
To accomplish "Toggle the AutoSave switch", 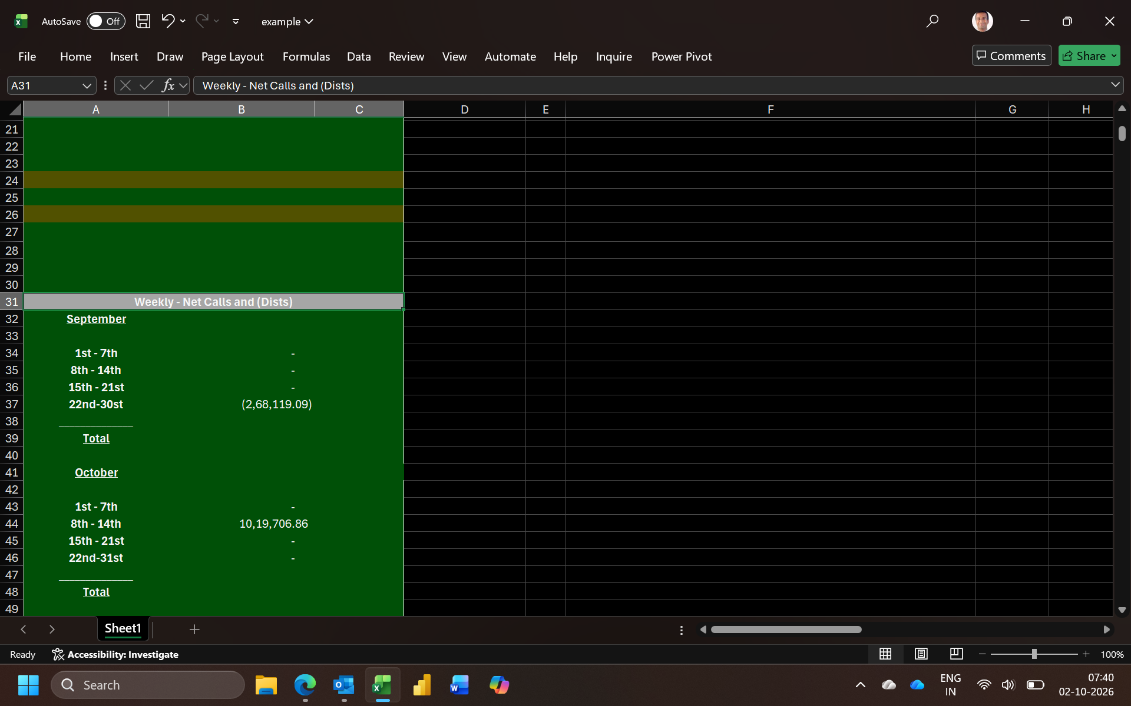I will tap(106, 21).
